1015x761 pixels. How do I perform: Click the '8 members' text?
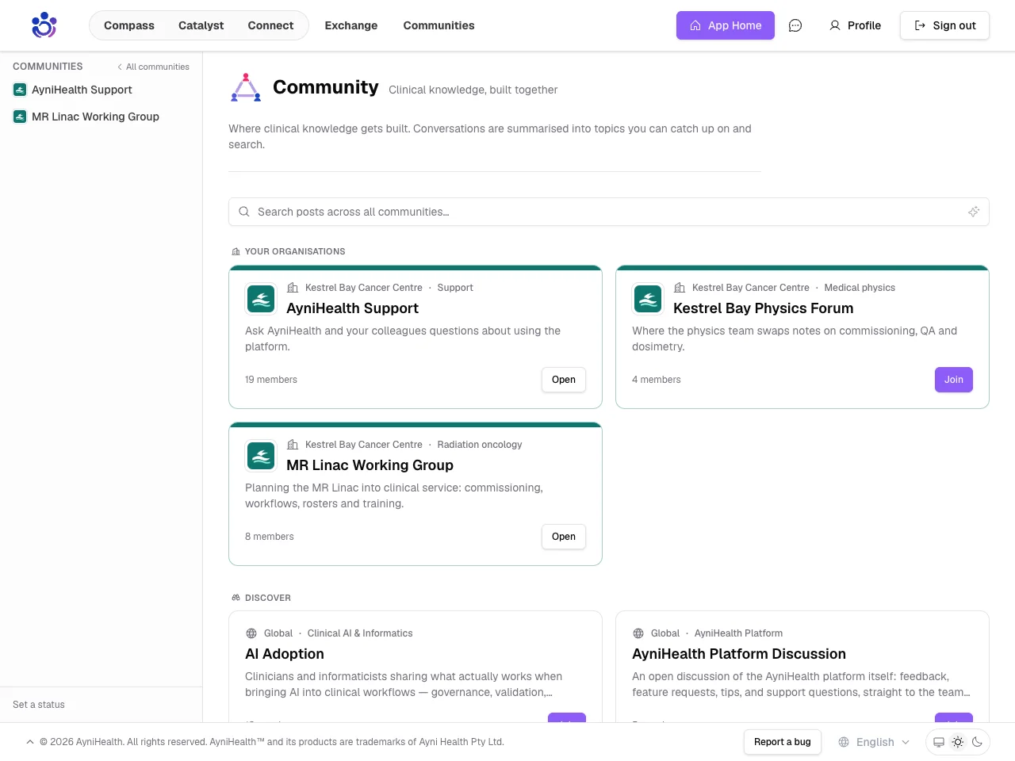click(x=270, y=537)
